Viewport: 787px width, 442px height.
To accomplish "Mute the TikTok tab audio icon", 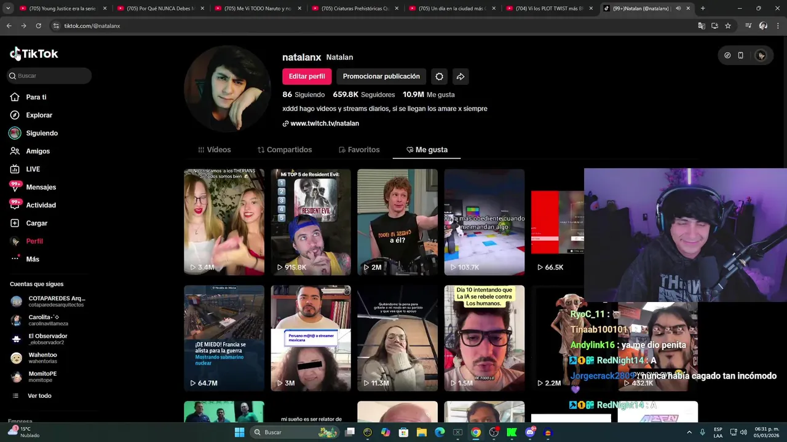I will point(678,9).
